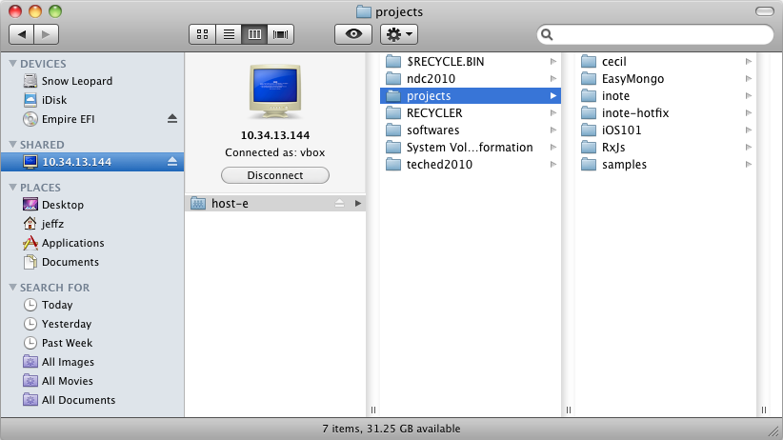Eject the host-e volume
The height and width of the screenshot is (440, 783).
[339, 203]
